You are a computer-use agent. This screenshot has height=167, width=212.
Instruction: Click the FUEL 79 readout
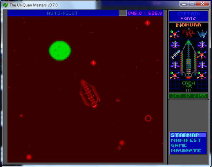pyautogui.click(x=188, y=34)
